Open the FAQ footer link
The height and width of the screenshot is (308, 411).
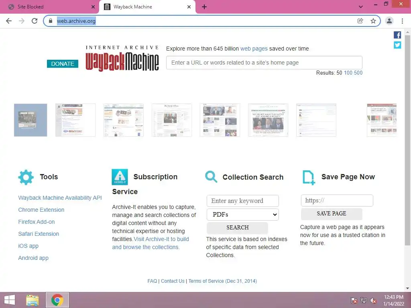pyautogui.click(x=152, y=281)
